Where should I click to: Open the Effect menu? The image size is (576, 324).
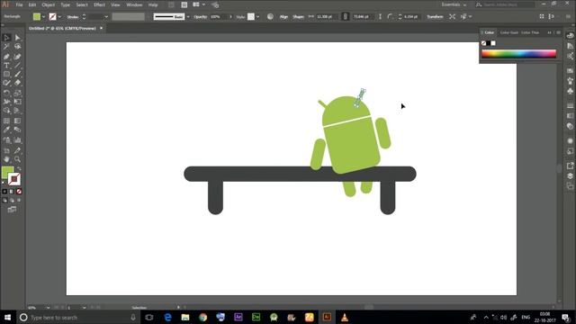tap(99, 4)
